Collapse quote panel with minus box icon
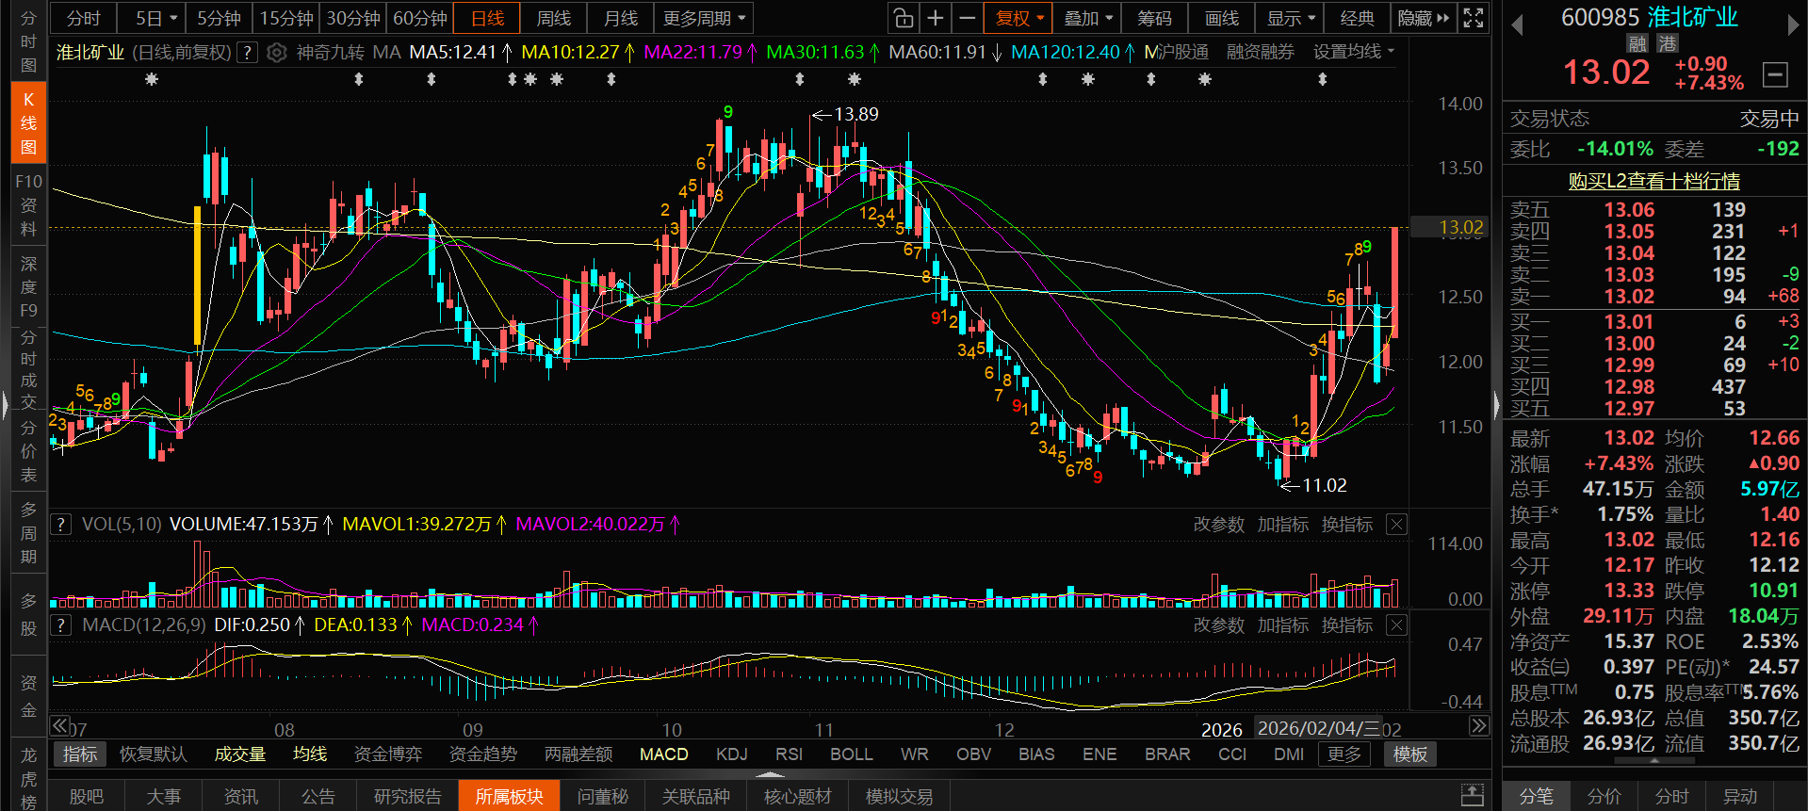This screenshot has height=811, width=1808. coord(1775,74)
